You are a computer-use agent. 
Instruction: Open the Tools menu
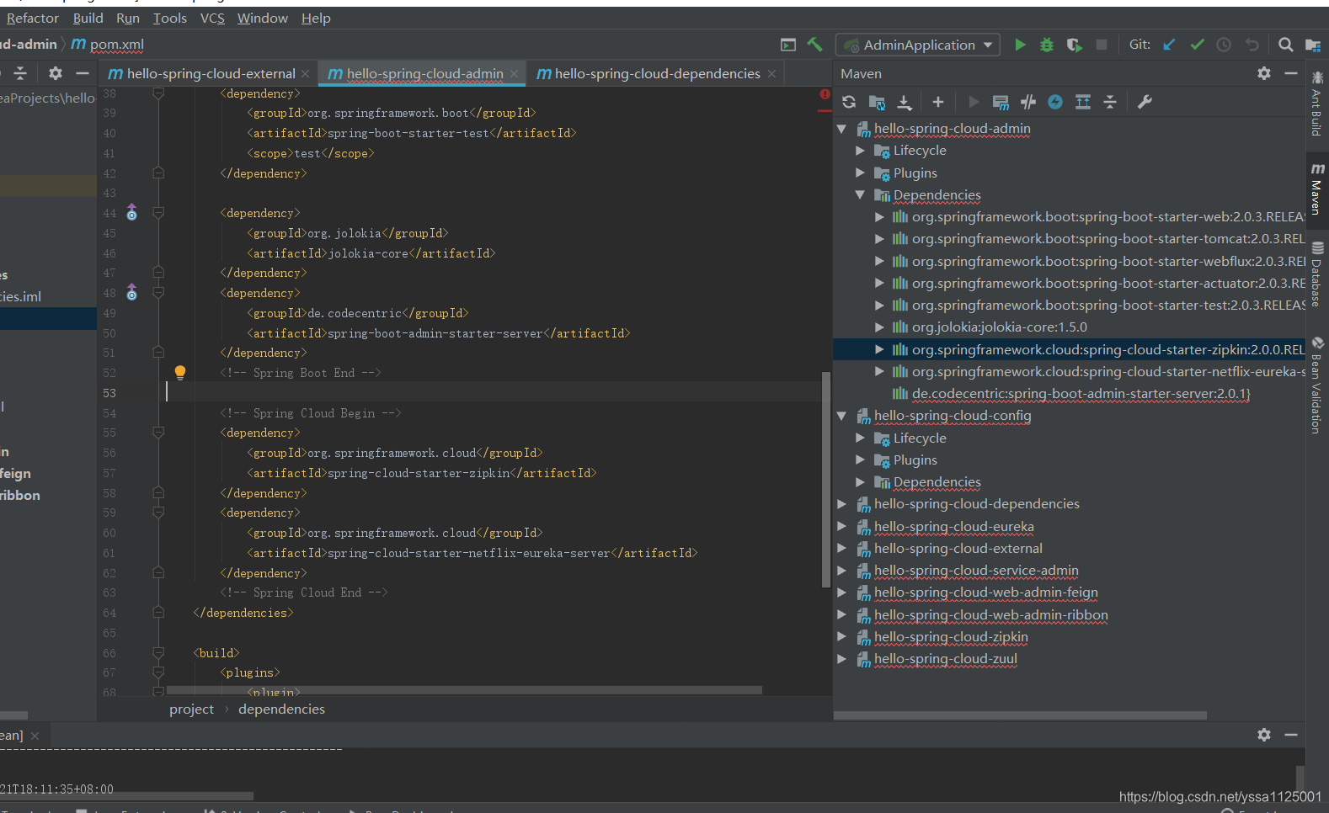(x=169, y=18)
